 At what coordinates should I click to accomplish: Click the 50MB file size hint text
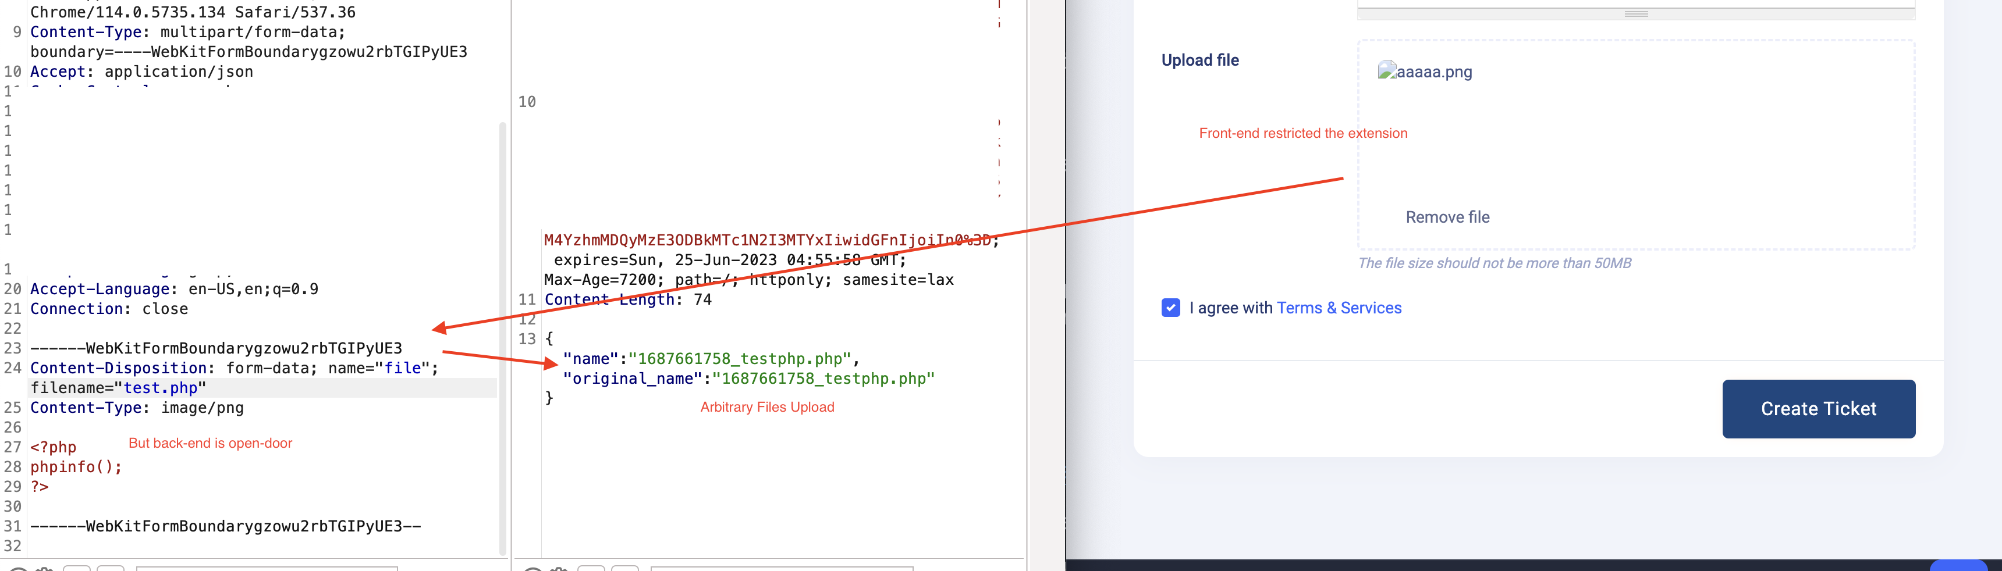click(x=1494, y=263)
